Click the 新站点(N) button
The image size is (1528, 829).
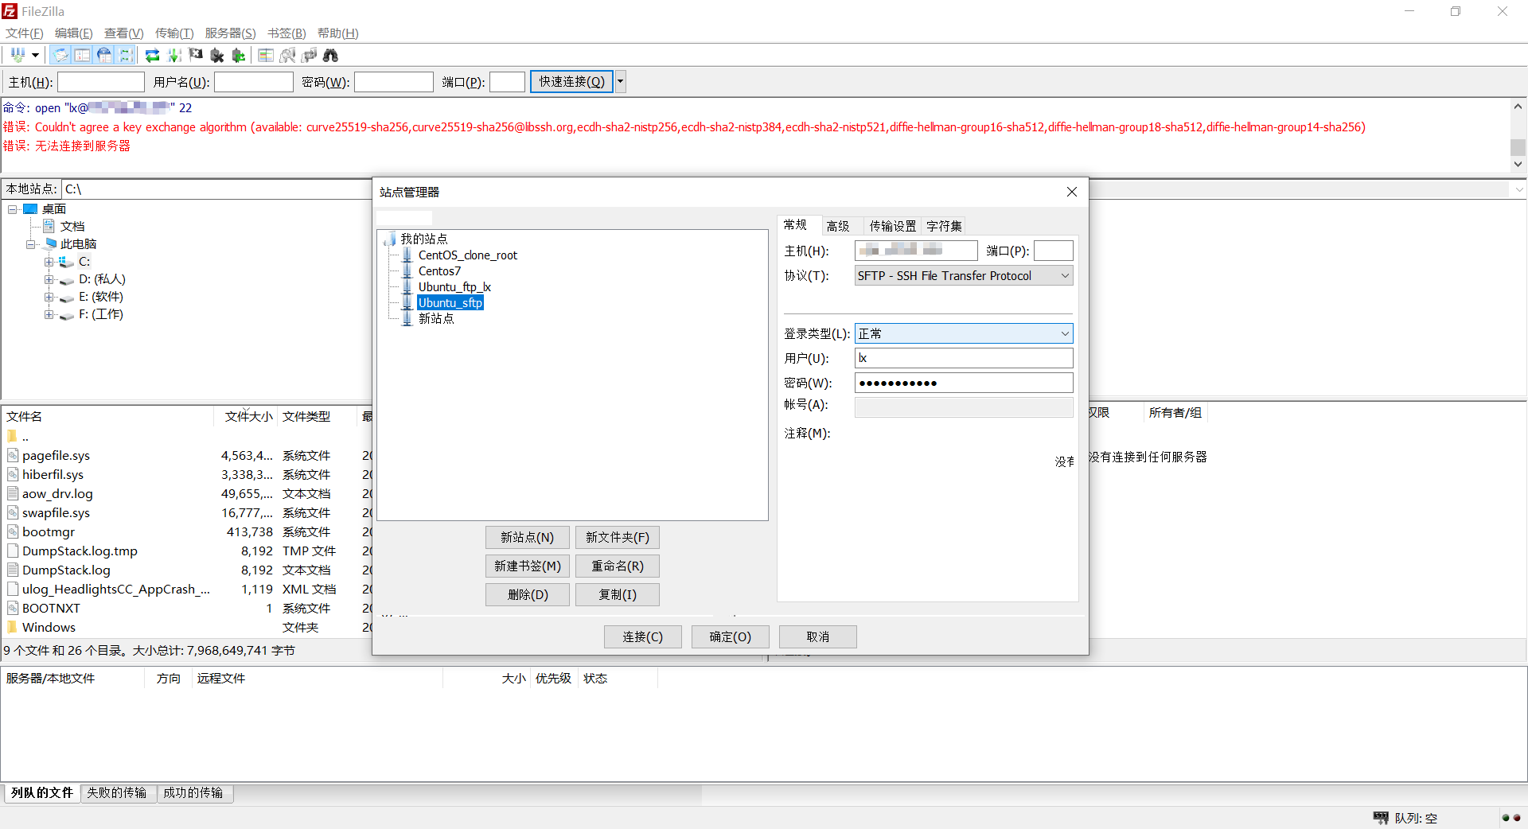[528, 538]
